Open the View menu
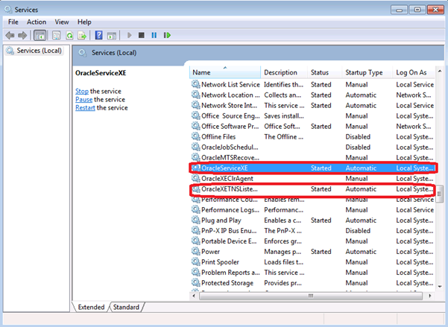 62,22
